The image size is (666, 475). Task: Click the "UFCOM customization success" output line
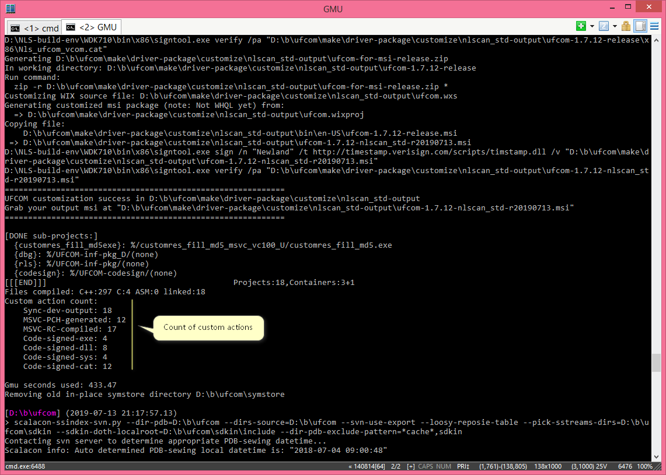(x=212, y=199)
